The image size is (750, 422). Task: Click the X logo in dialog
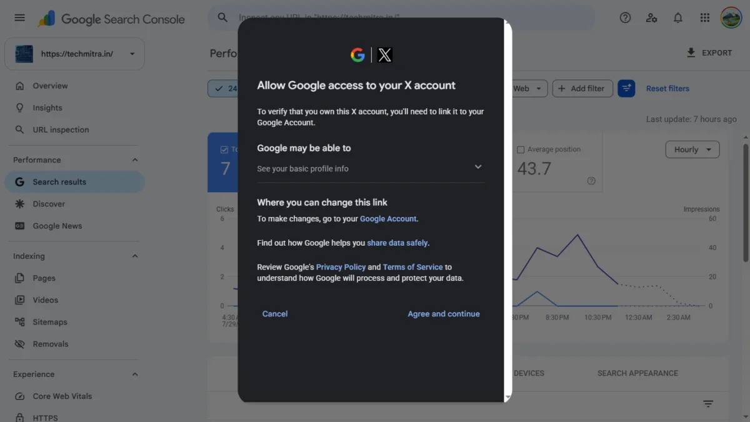pos(385,55)
